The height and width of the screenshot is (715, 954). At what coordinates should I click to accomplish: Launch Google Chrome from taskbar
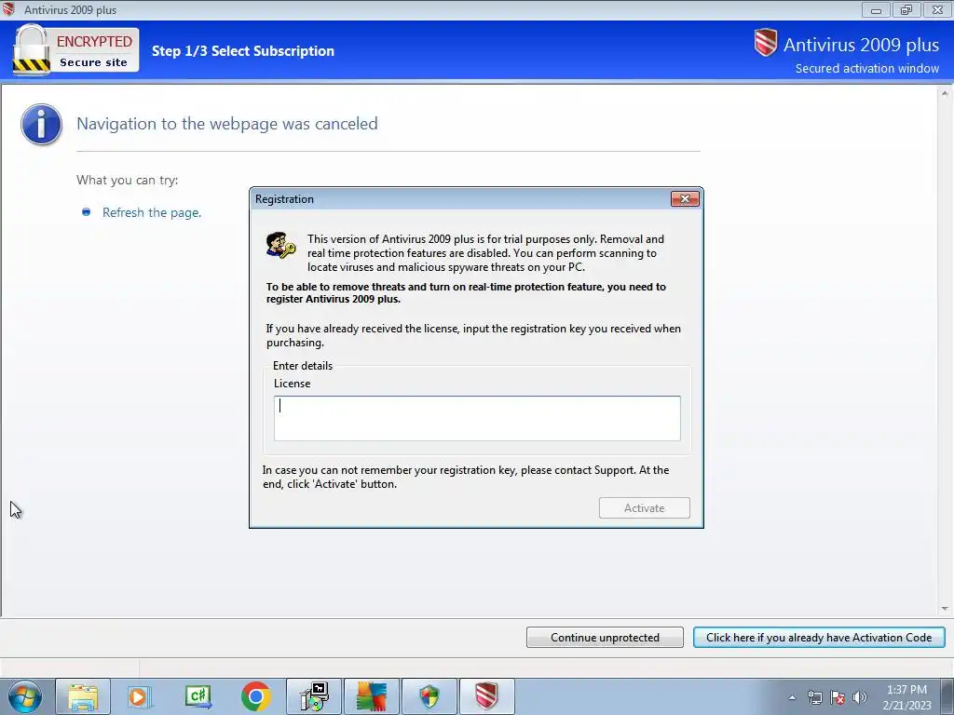pyautogui.click(x=256, y=696)
